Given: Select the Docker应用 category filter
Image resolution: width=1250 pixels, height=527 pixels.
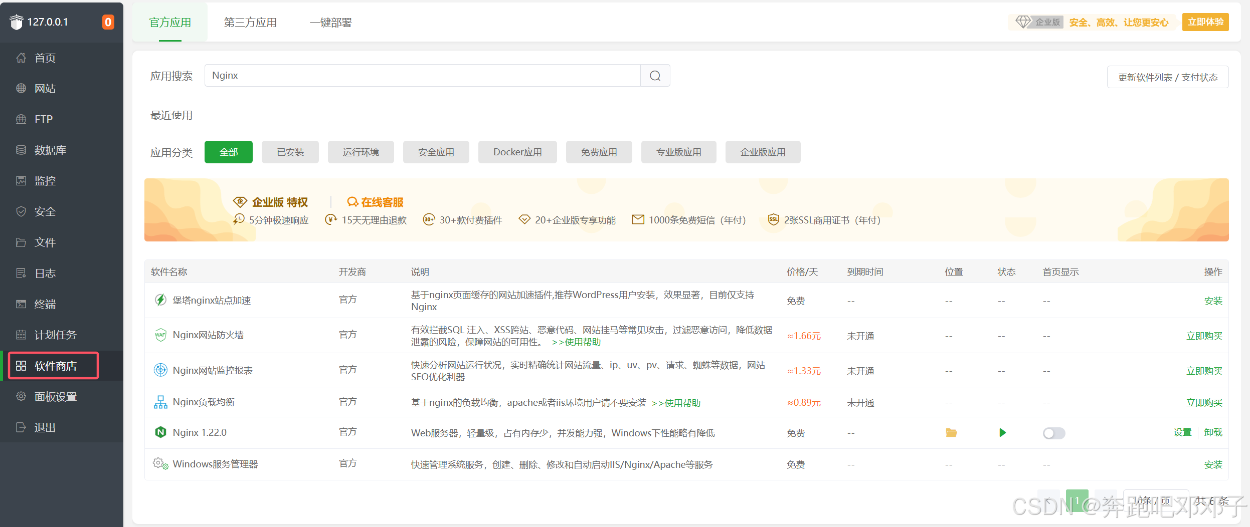Looking at the screenshot, I should point(517,152).
